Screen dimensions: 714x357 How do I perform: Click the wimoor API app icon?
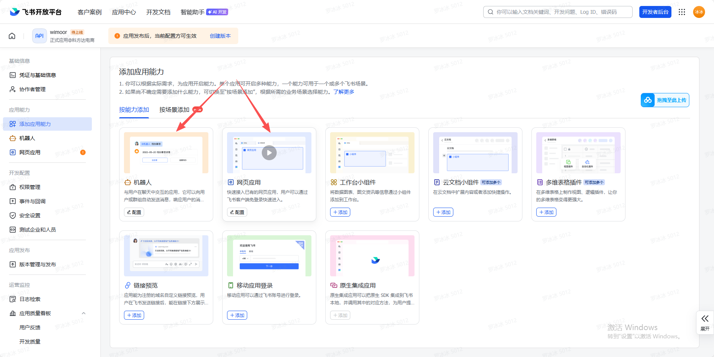click(39, 36)
